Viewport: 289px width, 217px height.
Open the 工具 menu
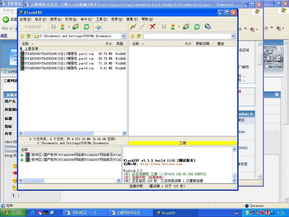pos(102,19)
